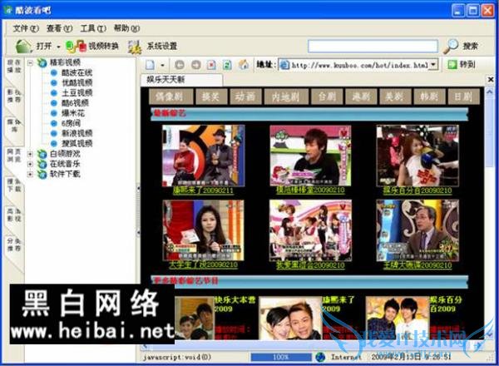Image resolution: width=499 pixels, height=366 pixels.
Task: Click the 动画 category button
Action: (245, 96)
